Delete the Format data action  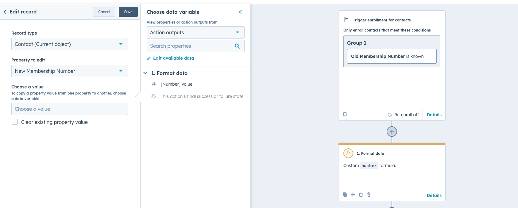pos(369,195)
